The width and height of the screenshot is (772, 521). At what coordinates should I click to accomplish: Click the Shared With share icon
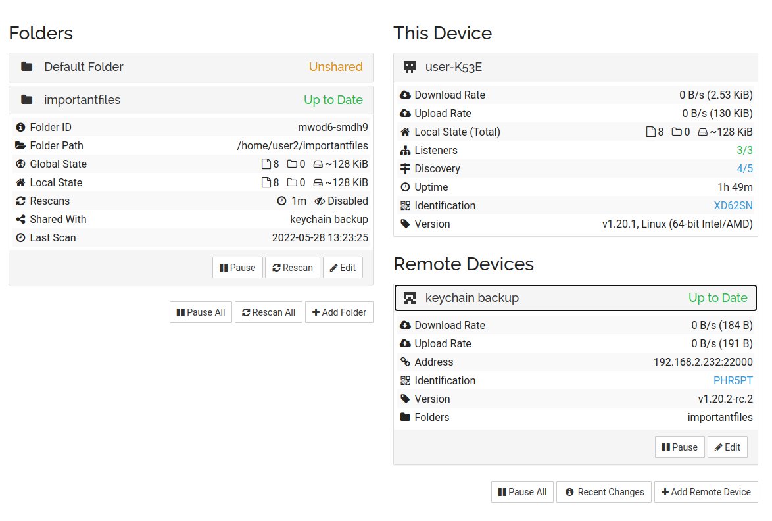(x=20, y=219)
